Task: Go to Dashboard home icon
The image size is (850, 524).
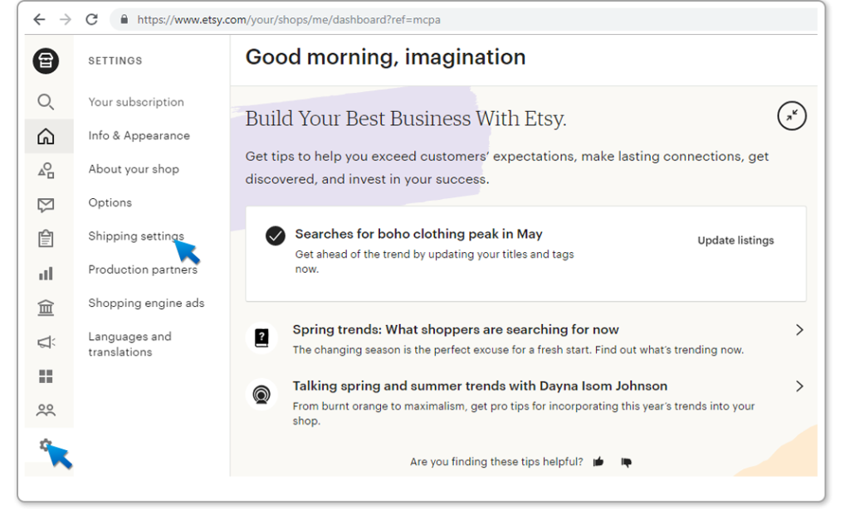Action: 46,137
